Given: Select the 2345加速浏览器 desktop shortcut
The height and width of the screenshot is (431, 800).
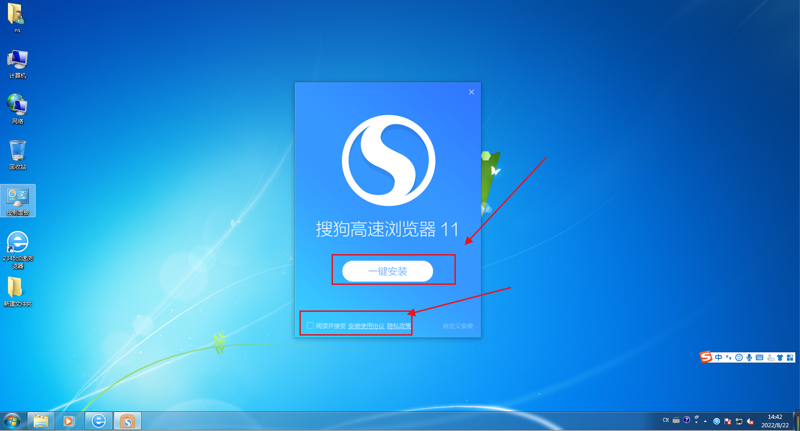Looking at the screenshot, I should 18,250.
